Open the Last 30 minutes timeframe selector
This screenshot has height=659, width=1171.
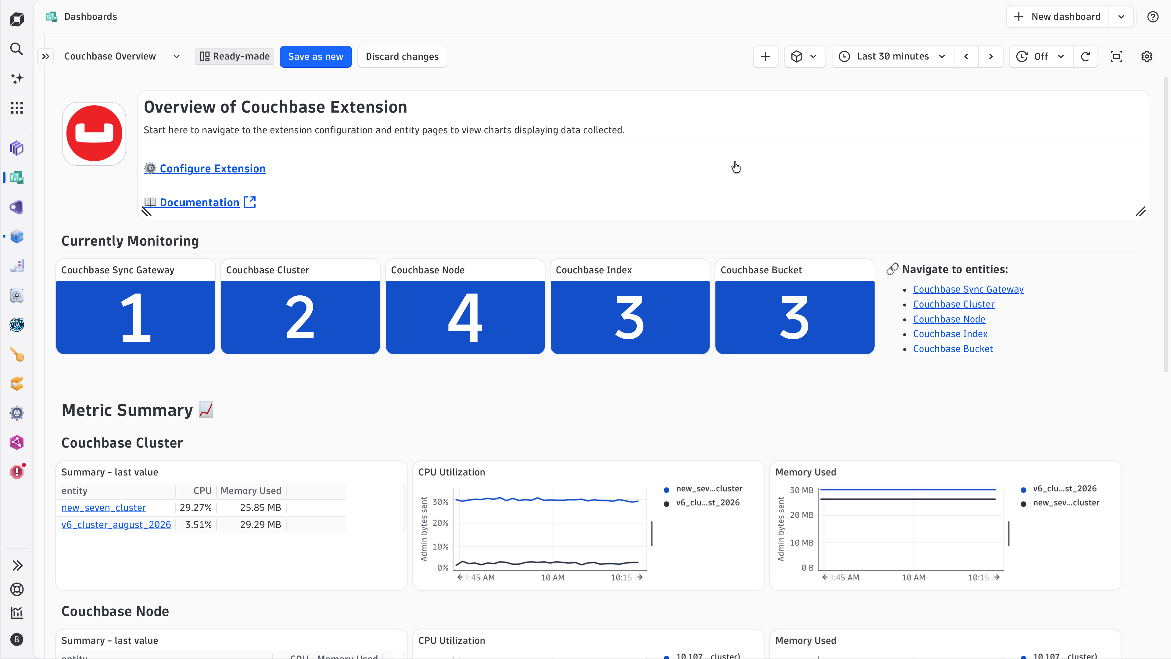[x=893, y=56]
